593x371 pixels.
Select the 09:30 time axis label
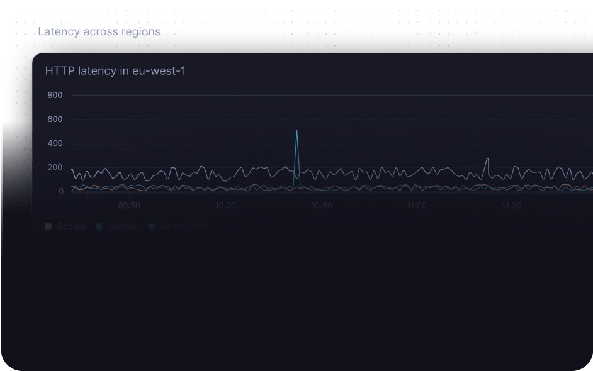coord(129,206)
